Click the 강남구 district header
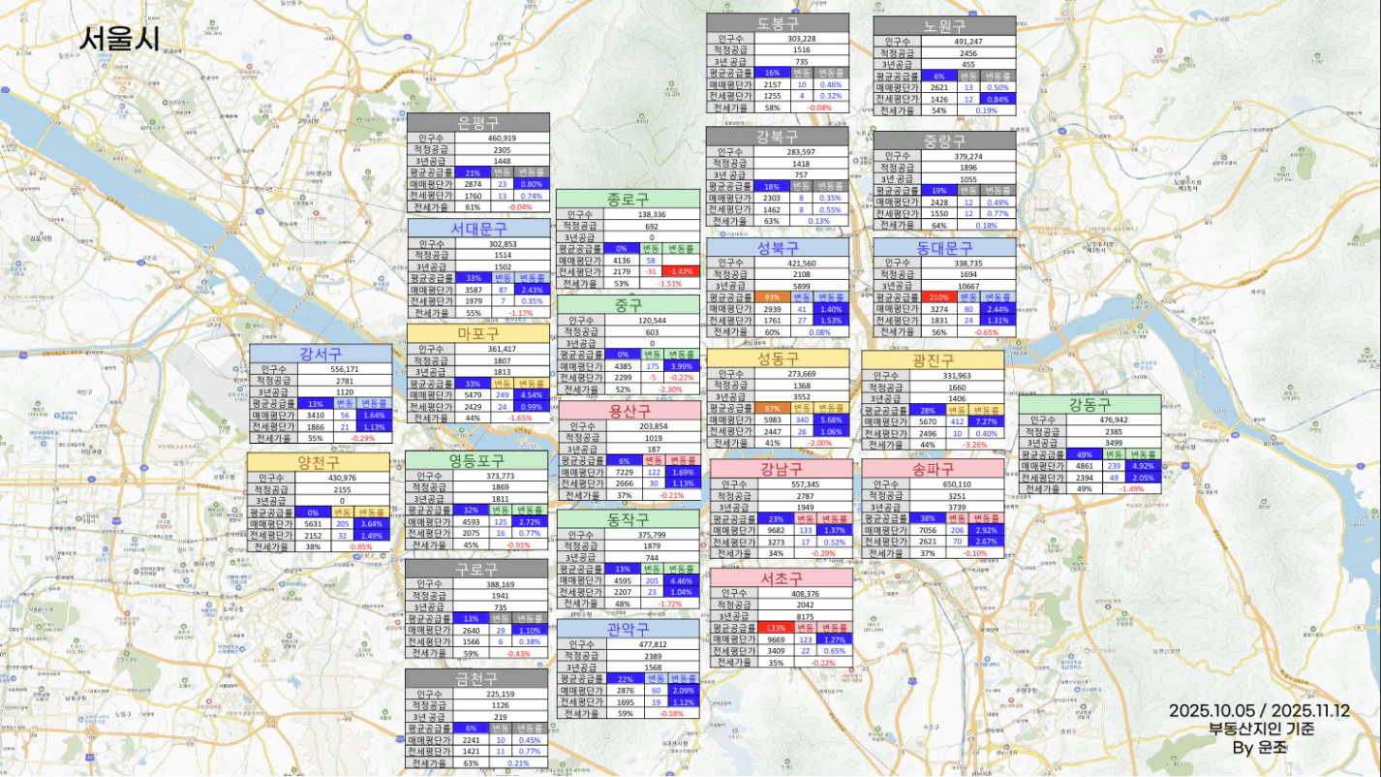The height and width of the screenshot is (777, 1381). [781, 469]
